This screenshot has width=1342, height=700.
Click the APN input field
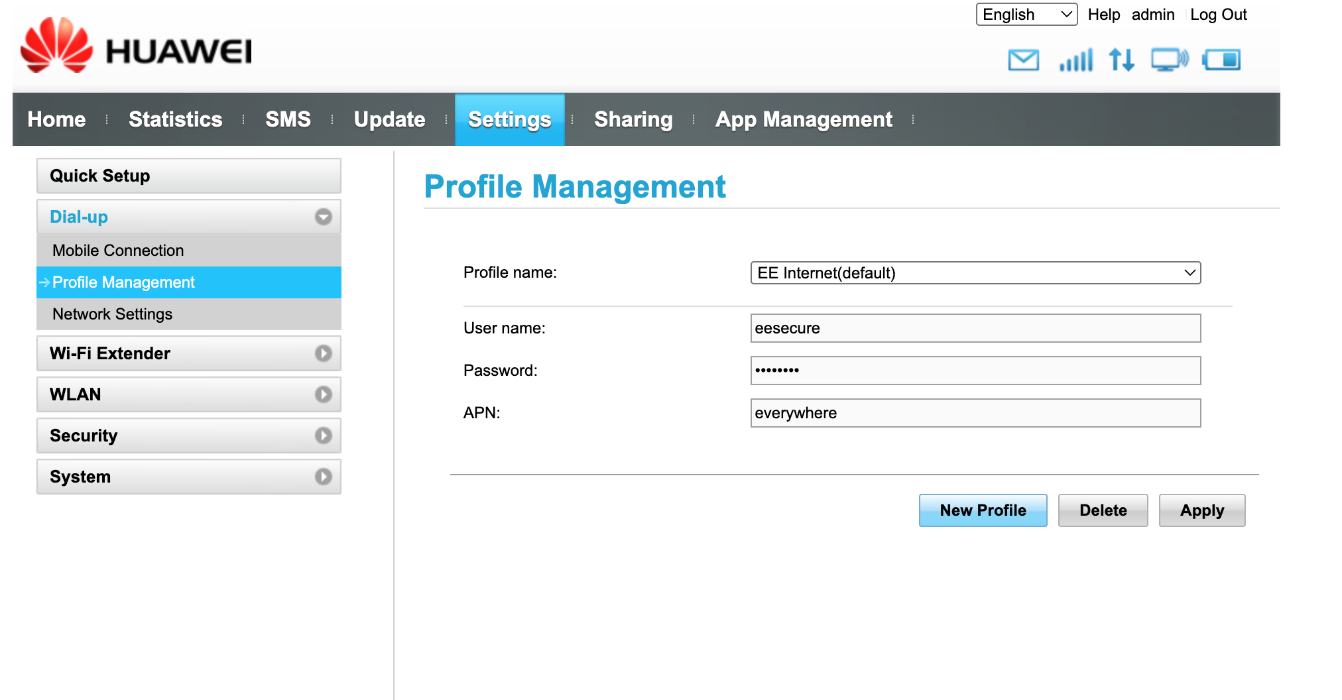[x=975, y=413]
